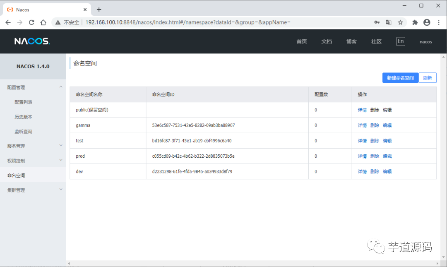Viewport: 447px width, 267px height.
Task: Reload the Nacos page
Action: tap(31, 22)
